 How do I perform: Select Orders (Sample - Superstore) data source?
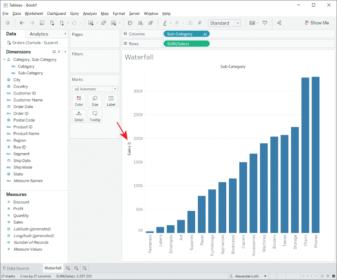pos(34,43)
